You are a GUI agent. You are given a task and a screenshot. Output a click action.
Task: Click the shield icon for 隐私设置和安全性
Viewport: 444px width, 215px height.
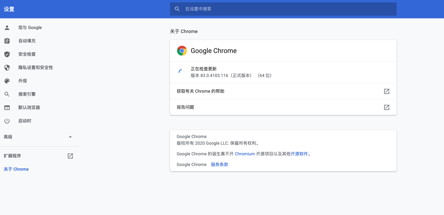tap(7, 67)
